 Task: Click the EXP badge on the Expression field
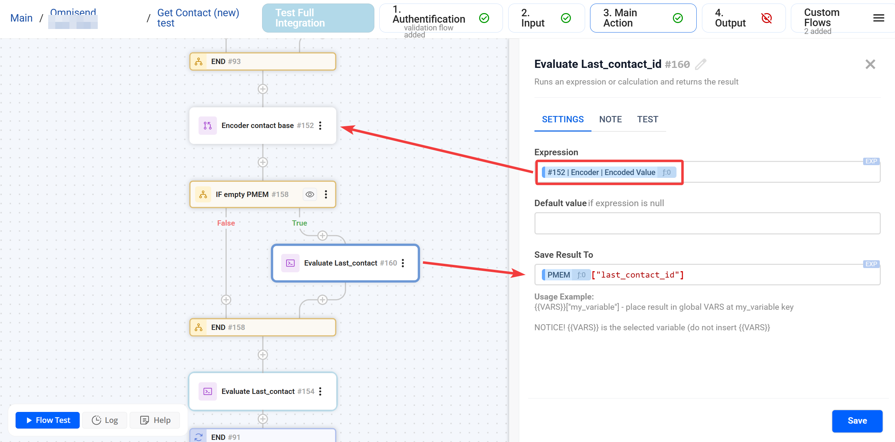point(871,161)
